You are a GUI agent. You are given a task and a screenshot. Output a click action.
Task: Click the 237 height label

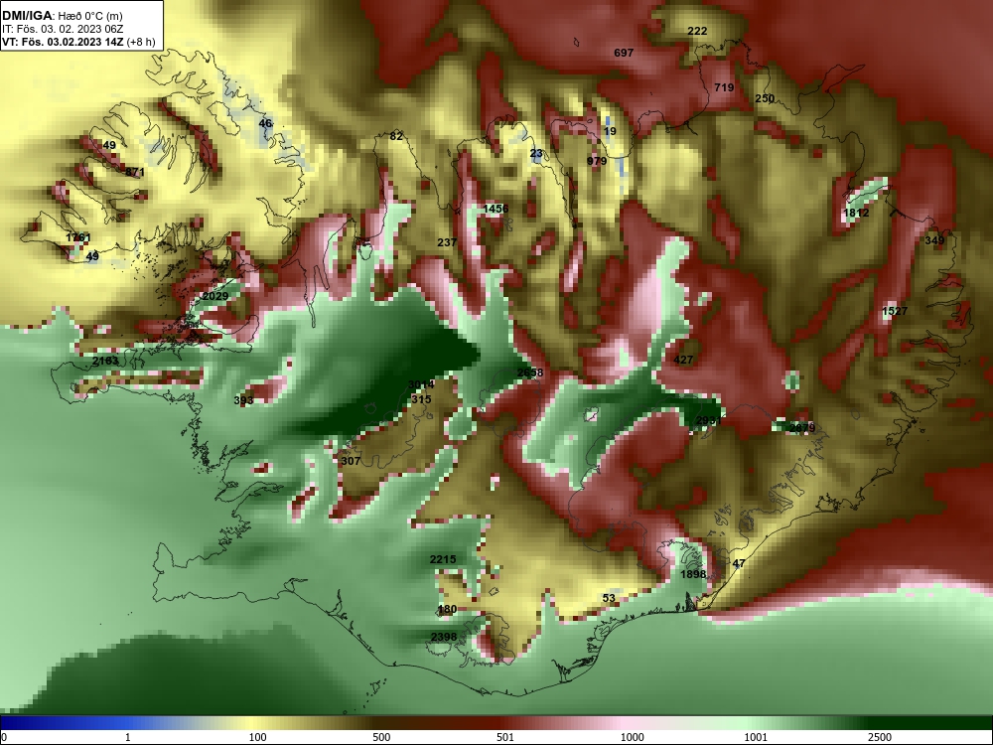pyautogui.click(x=447, y=242)
